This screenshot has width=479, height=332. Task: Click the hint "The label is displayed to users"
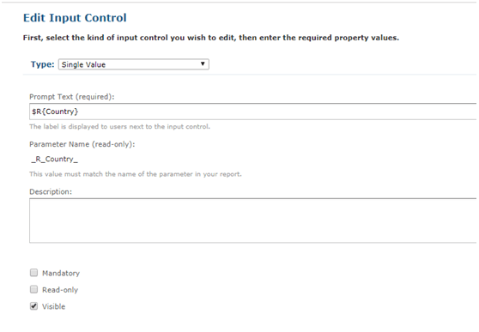click(120, 127)
